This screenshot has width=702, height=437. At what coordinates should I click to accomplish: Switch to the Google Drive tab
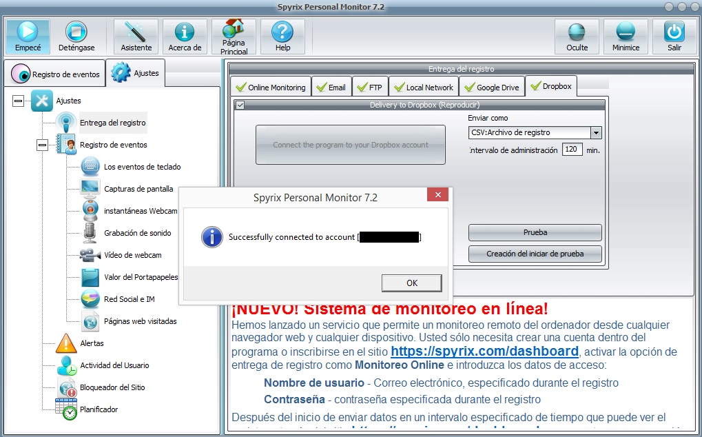coord(492,88)
